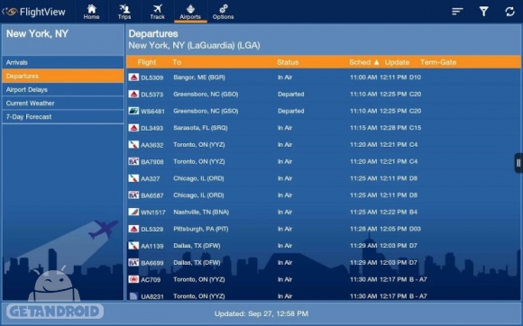Click the Southwest icon for WN1517
Image resolution: width=523 pixels, height=326 pixels.
tap(133, 213)
